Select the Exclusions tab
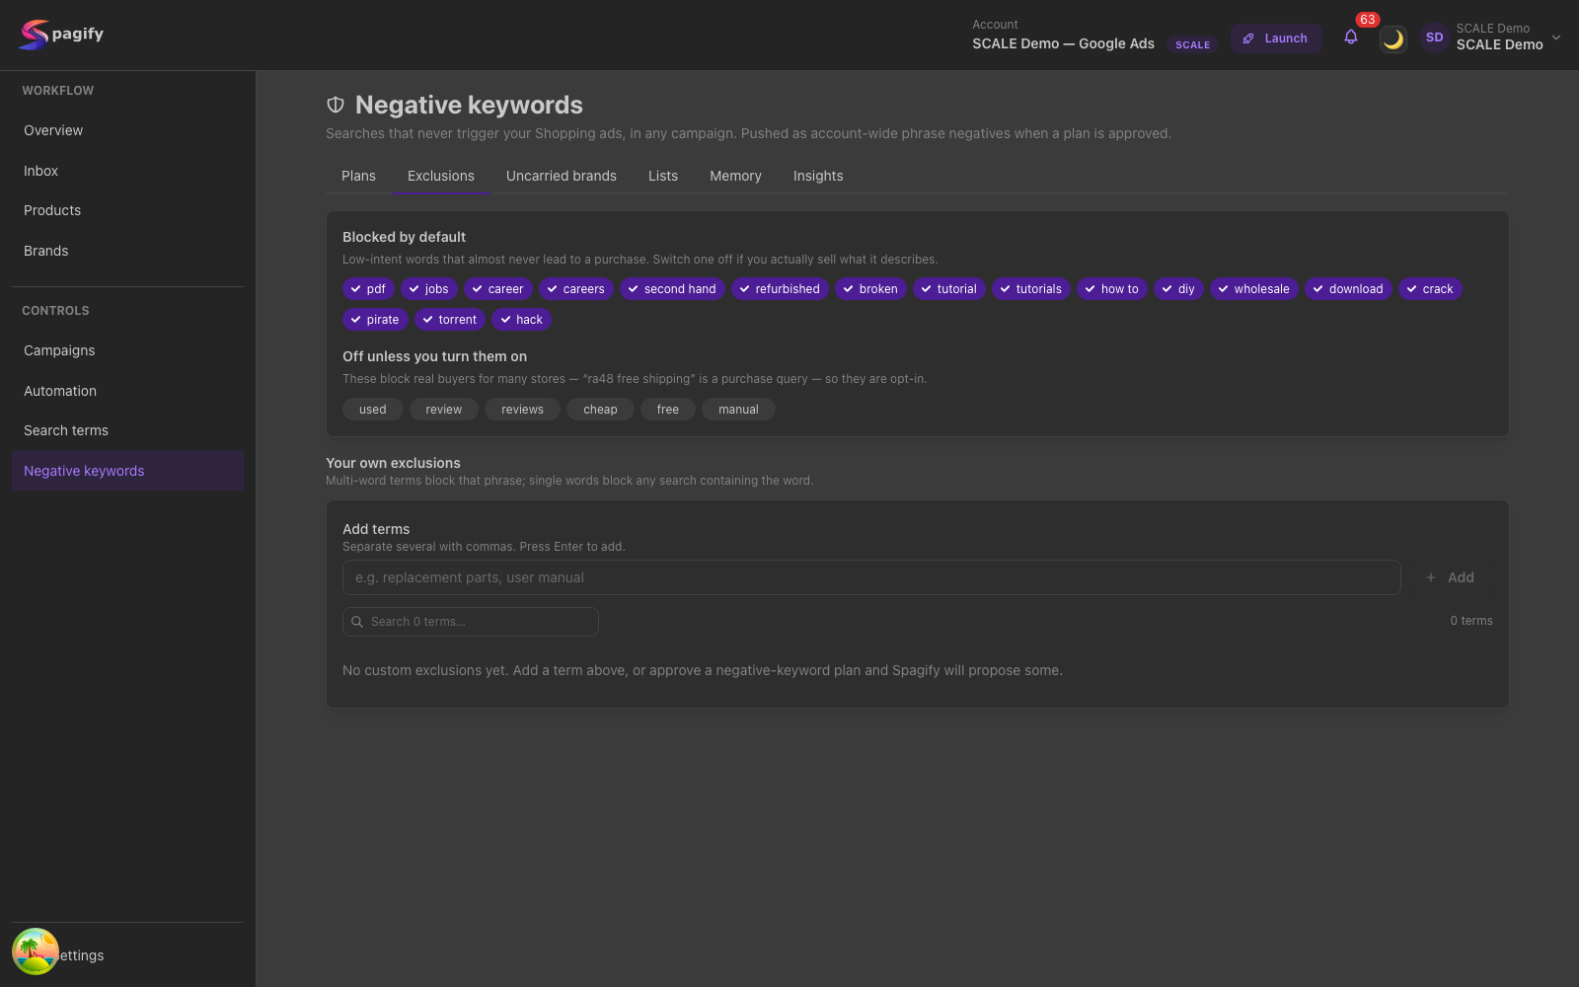The width and height of the screenshot is (1579, 987). 441,176
